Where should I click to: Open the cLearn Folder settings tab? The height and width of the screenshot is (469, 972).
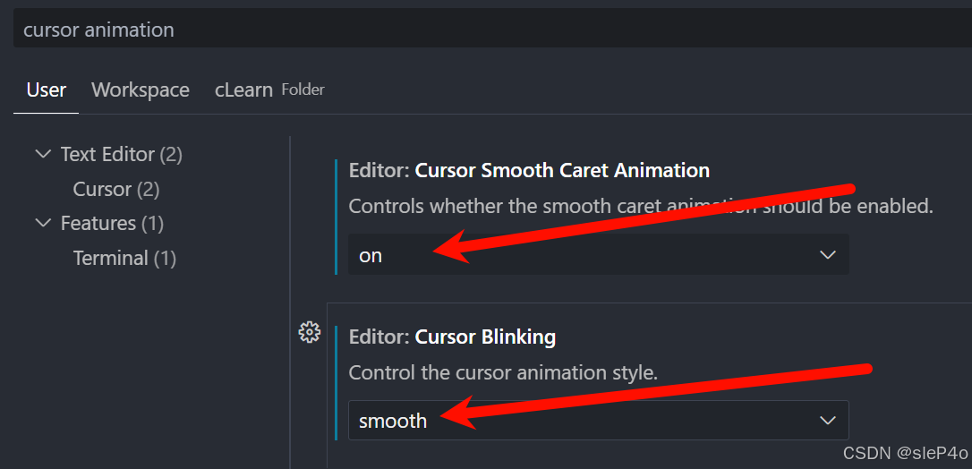269,90
